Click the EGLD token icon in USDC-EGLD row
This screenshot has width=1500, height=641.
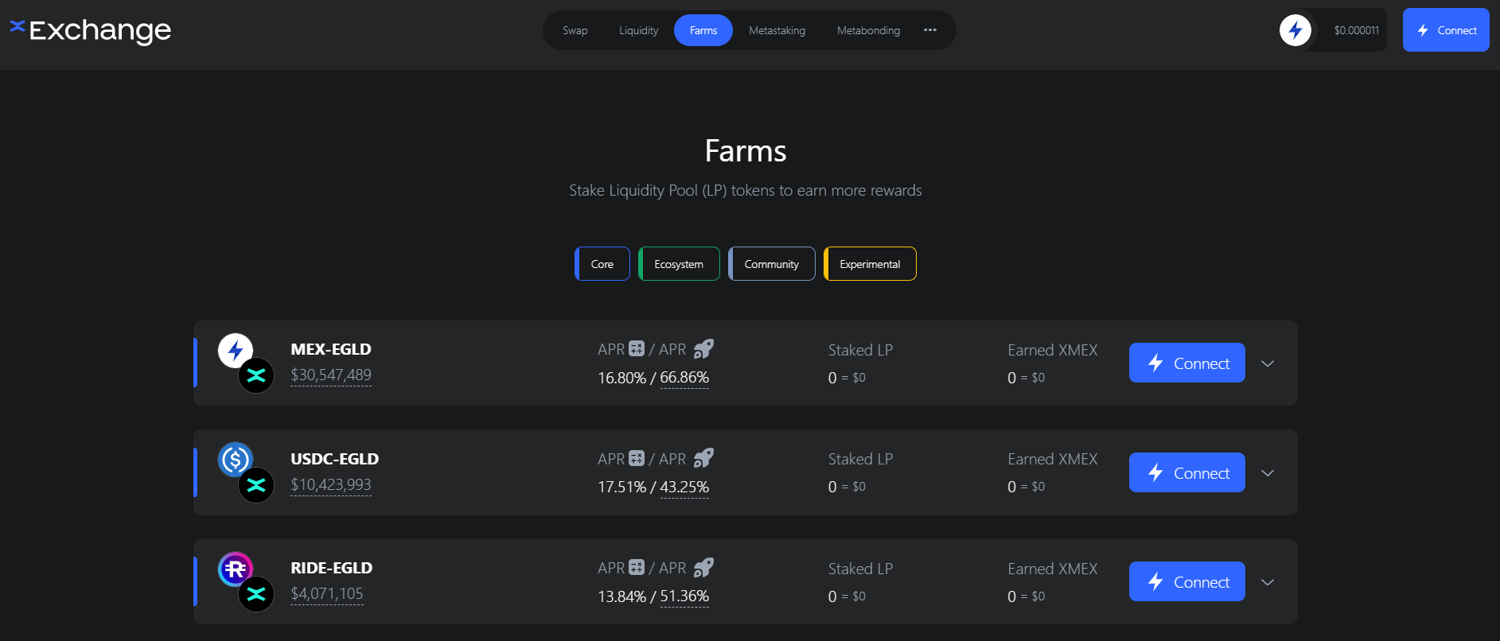[x=256, y=484]
